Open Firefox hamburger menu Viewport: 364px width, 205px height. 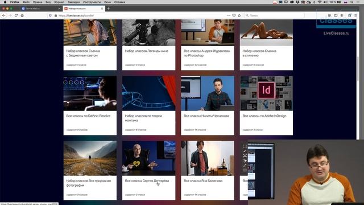355,15
